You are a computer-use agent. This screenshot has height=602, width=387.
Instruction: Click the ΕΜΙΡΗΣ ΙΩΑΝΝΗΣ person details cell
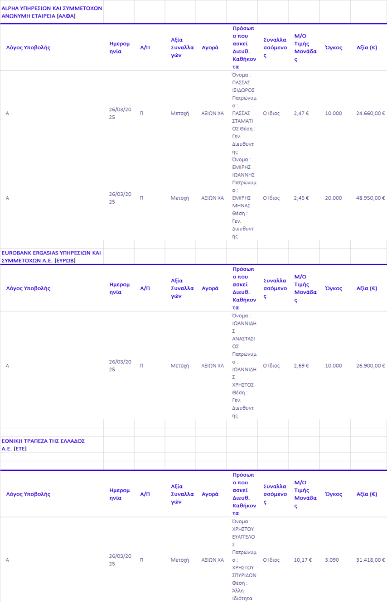tap(244, 198)
